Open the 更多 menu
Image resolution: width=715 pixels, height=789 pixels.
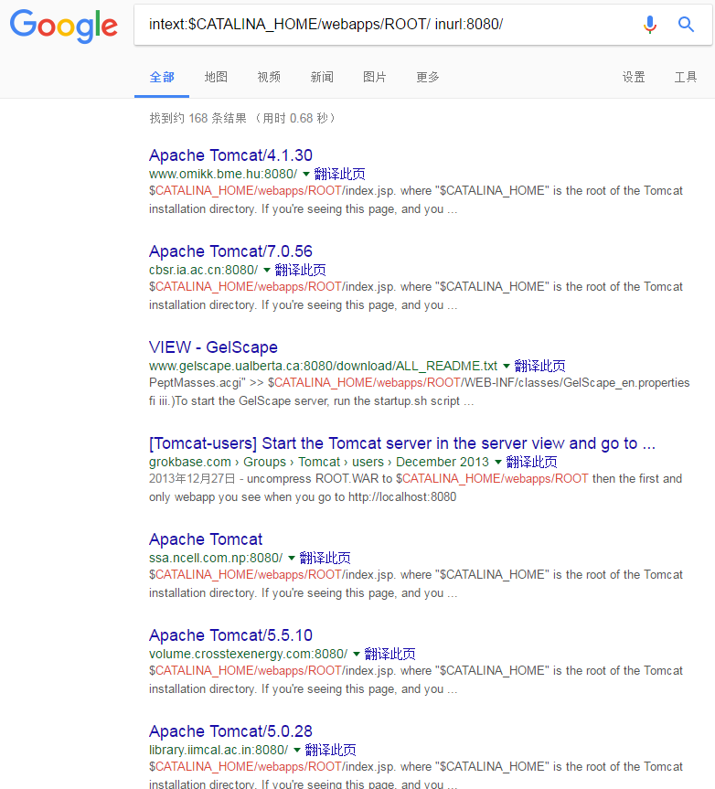(428, 77)
